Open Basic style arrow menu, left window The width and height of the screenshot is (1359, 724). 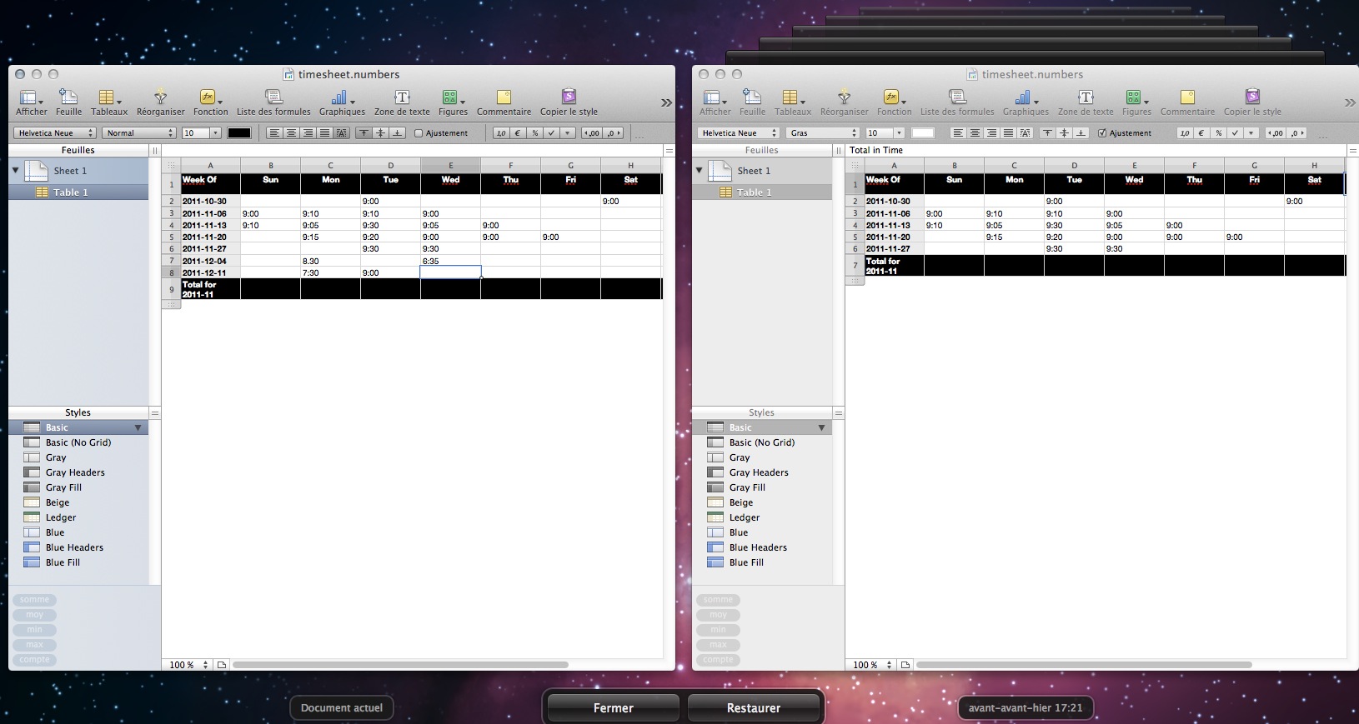138,427
